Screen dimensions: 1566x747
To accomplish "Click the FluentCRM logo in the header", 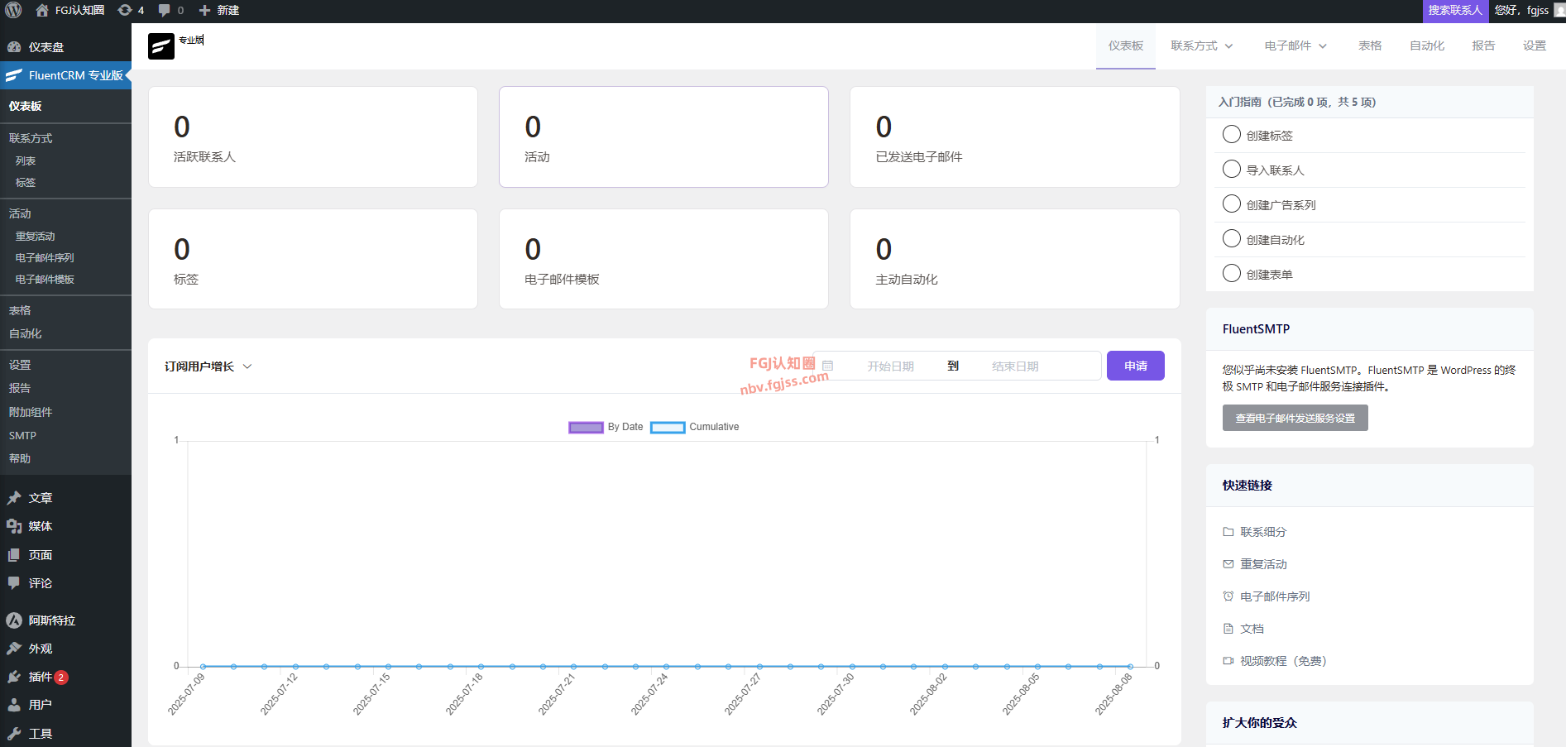I will point(161,46).
